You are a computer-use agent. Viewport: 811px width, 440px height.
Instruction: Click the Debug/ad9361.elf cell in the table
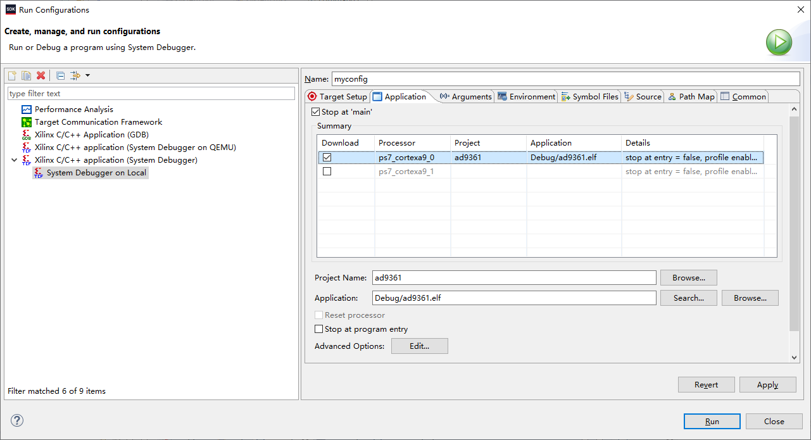574,158
